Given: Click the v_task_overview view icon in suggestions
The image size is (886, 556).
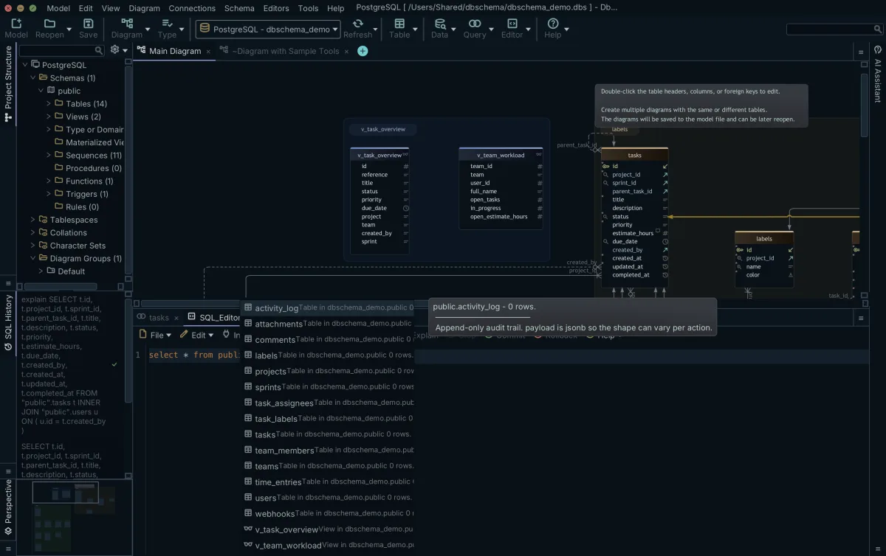Looking at the screenshot, I should coord(249,529).
